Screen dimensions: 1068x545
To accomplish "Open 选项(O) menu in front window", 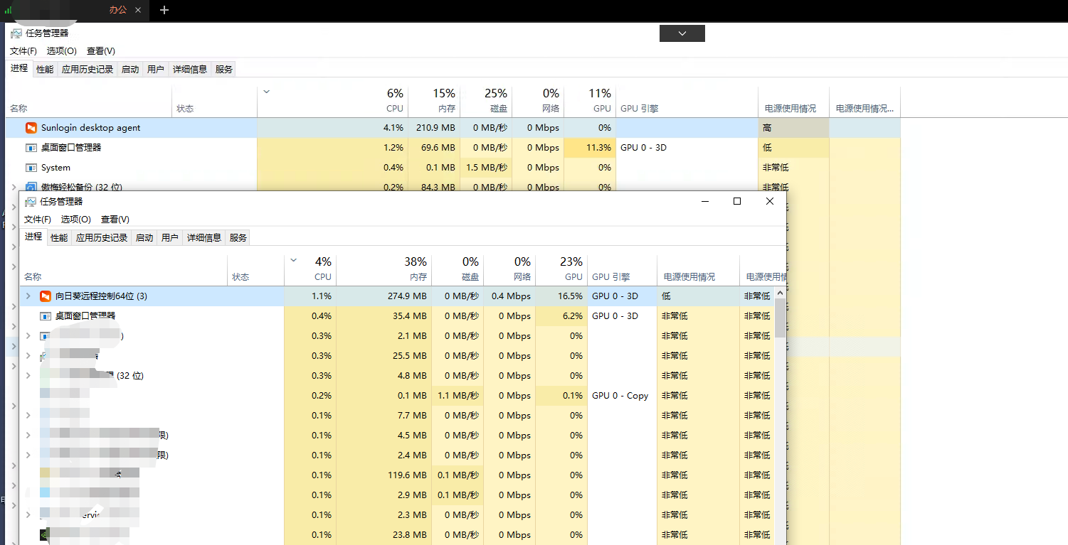I will pos(75,220).
